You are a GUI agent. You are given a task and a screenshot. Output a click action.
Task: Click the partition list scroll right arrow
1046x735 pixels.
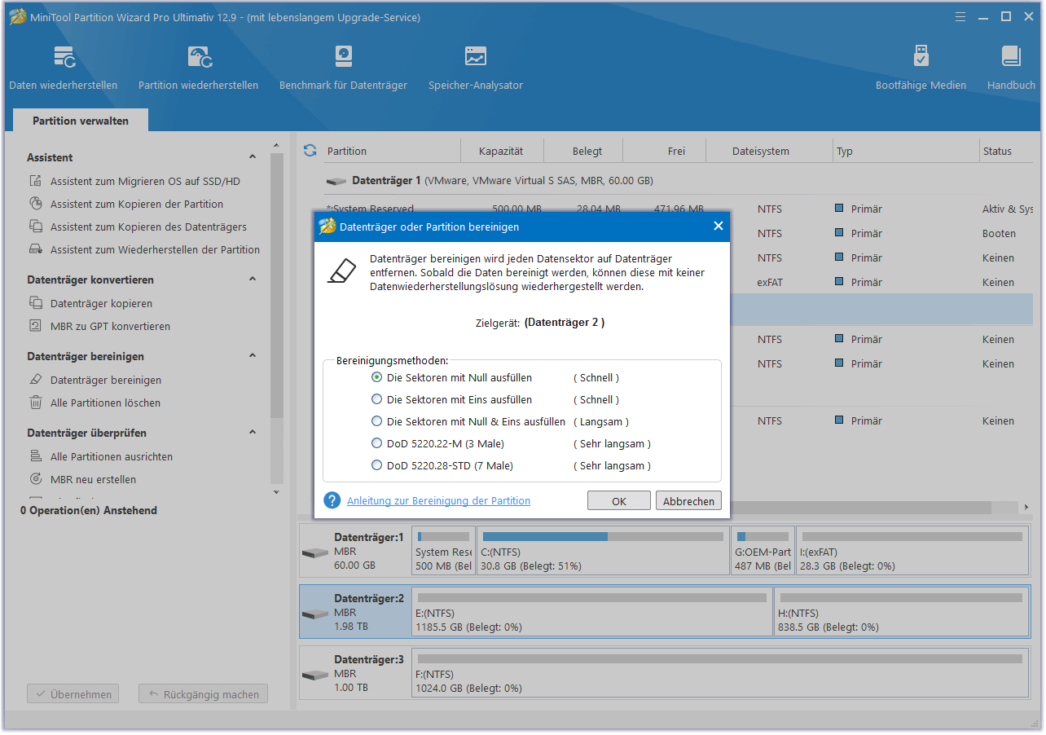pos(1026,507)
